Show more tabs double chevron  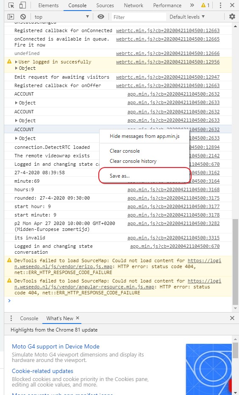pyautogui.click(x=192, y=5)
